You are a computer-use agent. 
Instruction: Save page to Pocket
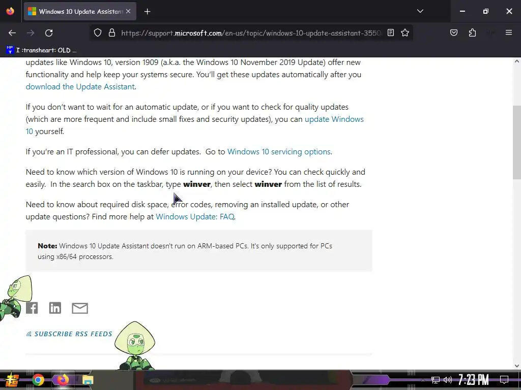[453, 33]
